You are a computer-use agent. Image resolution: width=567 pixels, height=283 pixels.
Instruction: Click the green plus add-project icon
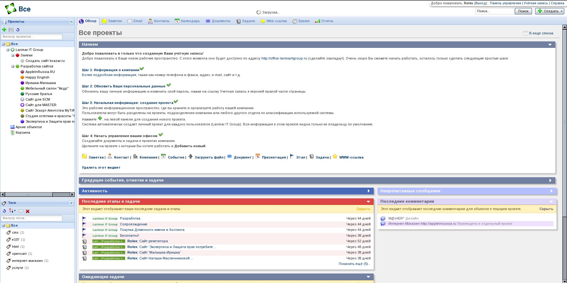[x=4, y=30]
